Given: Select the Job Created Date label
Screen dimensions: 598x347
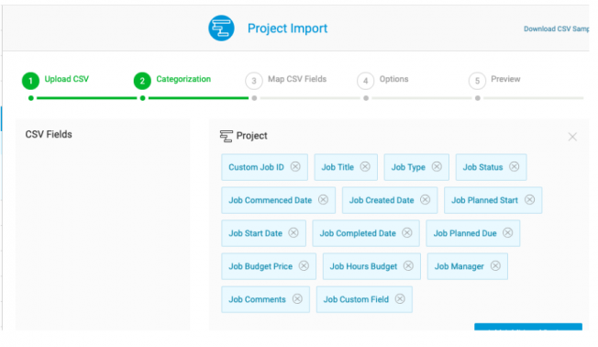Looking at the screenshot, I should (382, 200).
